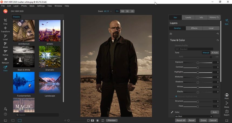Click the Print icon
Screen dimensions: 232x123
227,96
